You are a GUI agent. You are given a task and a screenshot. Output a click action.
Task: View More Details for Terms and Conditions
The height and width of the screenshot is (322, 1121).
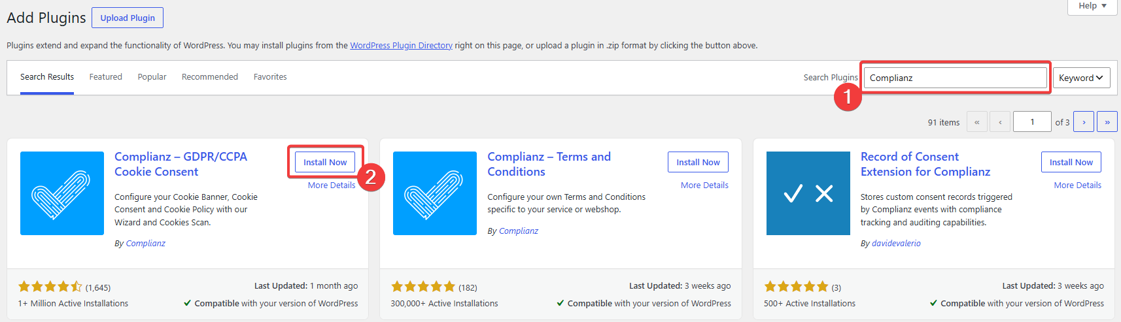click(x=704, y=185)
